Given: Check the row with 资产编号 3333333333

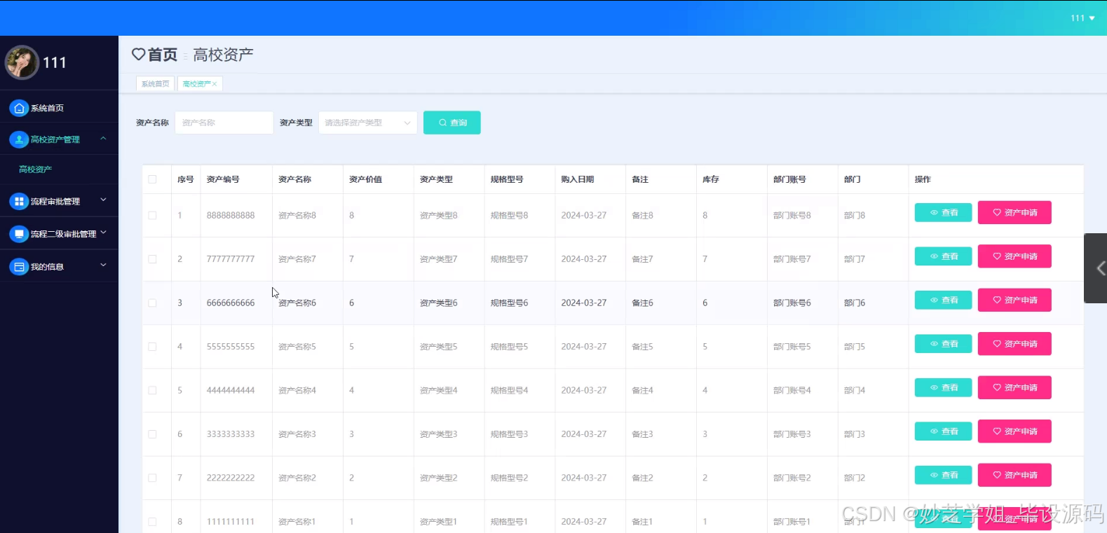Looking at the screenshot, I should [152, 434].
